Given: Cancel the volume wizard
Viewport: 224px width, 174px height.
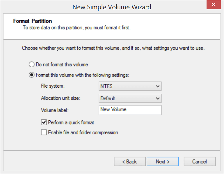Looking at the screenshot, I should [x=200, y=162].
